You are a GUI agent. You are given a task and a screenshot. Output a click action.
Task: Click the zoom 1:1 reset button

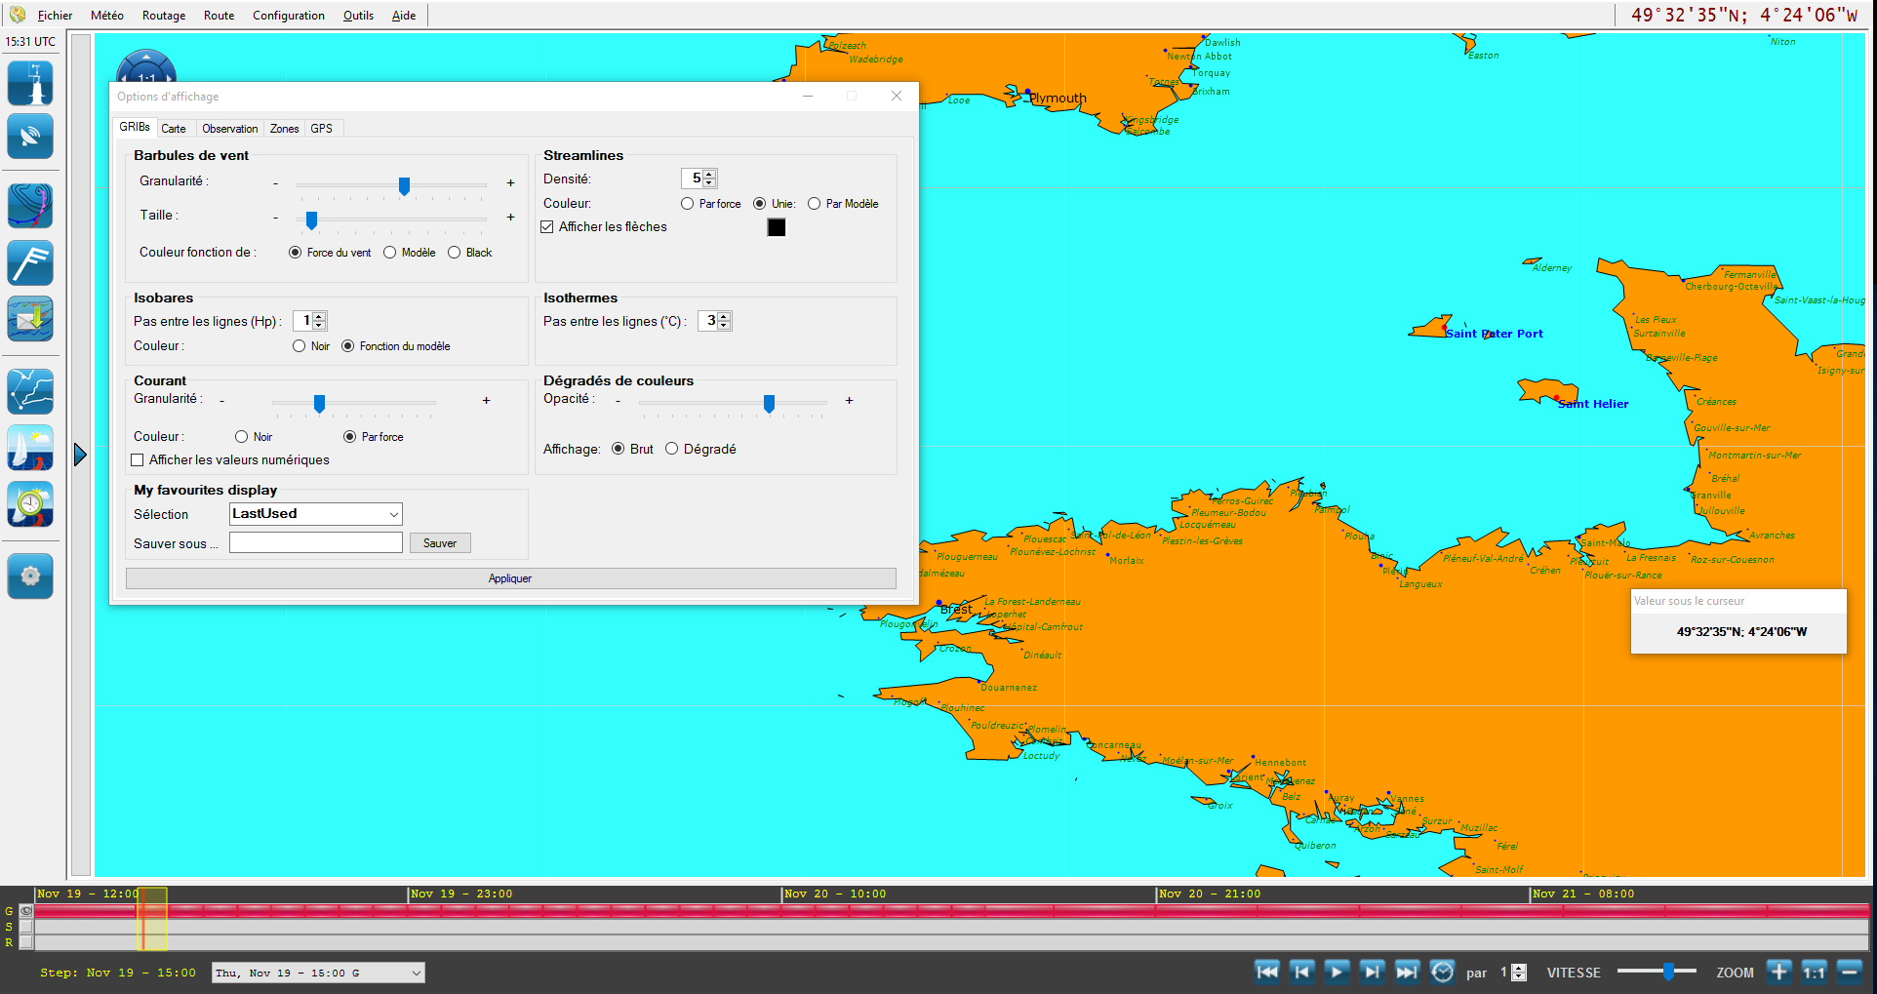pos(1814,972)
